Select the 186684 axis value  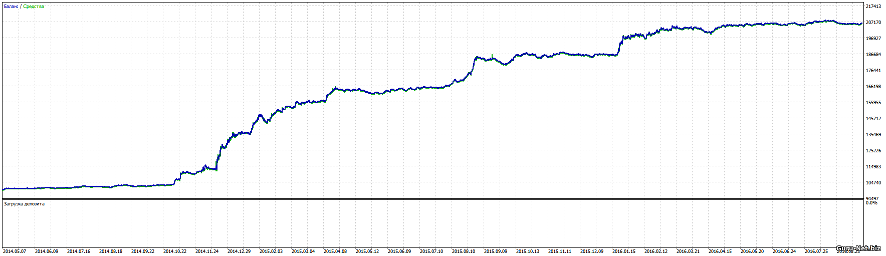(873, 55)
